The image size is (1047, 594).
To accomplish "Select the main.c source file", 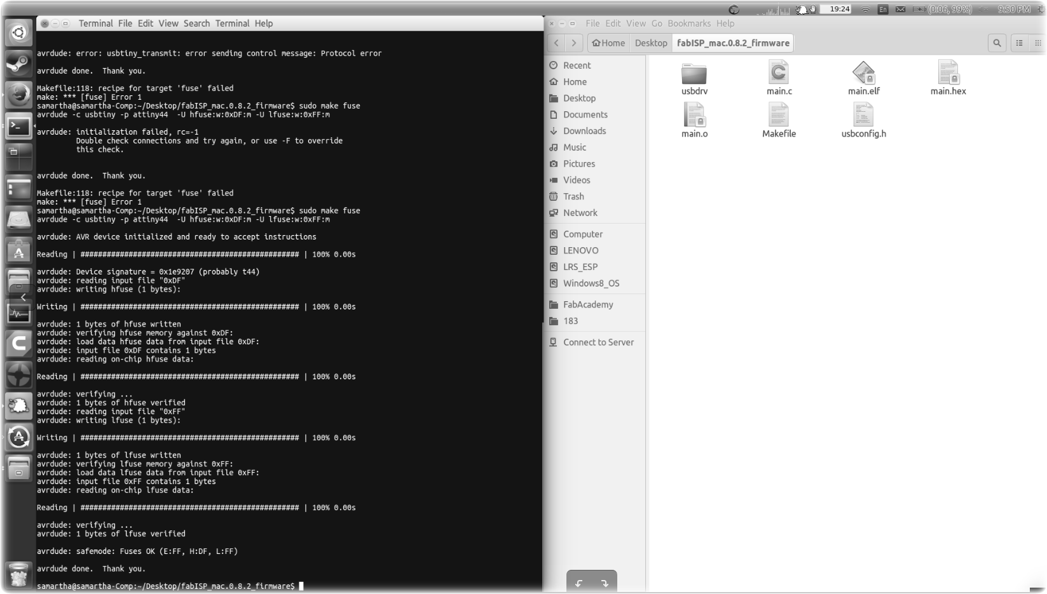I will [779, 79].
